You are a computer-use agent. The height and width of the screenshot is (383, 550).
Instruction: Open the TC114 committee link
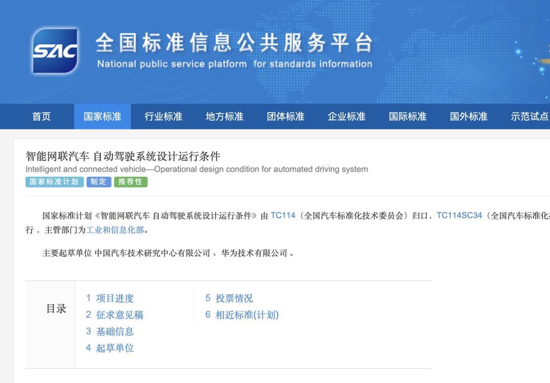[x=283, y=215]
